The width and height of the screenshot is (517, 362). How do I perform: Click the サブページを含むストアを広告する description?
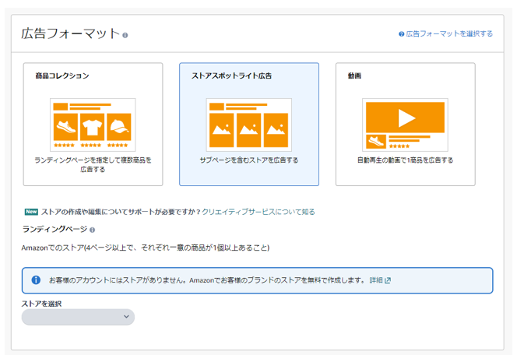point(249,160)
